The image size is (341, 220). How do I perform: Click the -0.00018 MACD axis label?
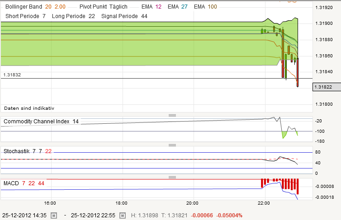[324, 197]
